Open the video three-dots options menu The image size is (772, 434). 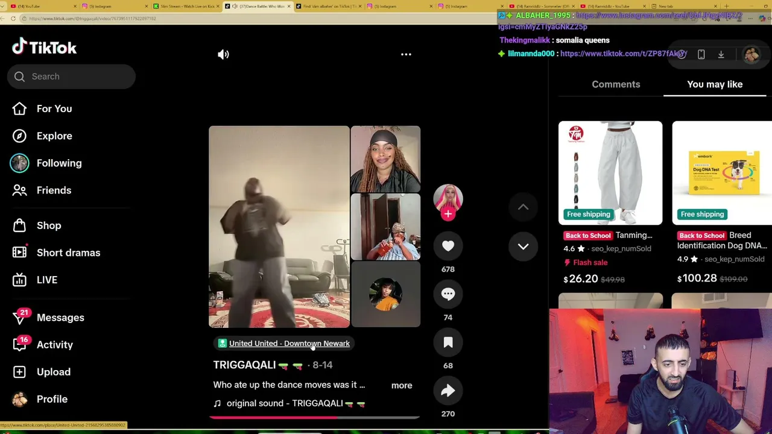point(406,54)
